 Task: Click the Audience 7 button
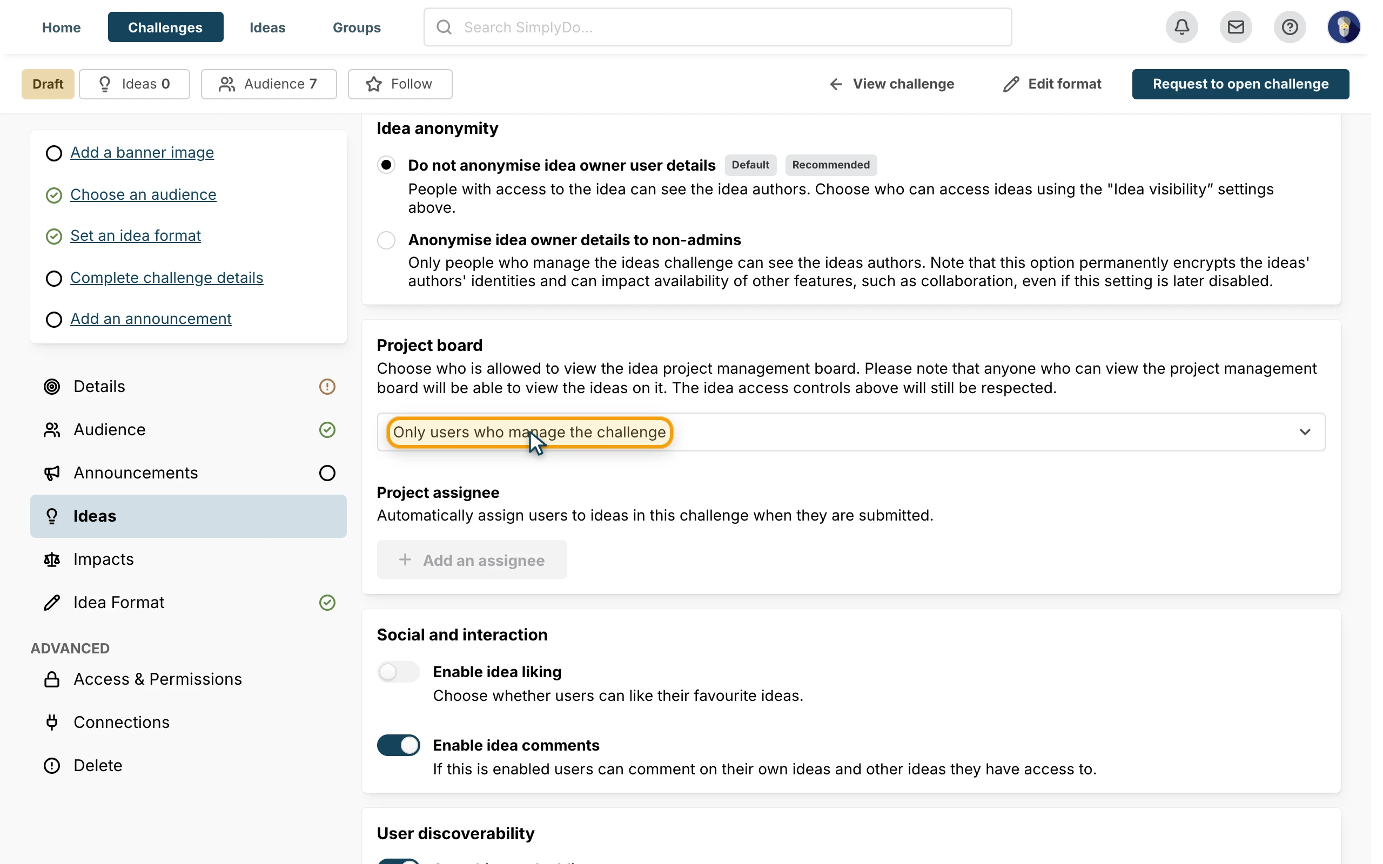click(x=268, y=84)
